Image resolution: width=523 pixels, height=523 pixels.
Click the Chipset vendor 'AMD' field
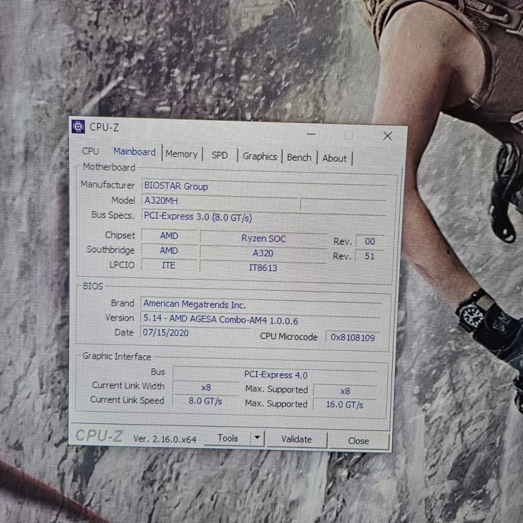click(169, 236)
